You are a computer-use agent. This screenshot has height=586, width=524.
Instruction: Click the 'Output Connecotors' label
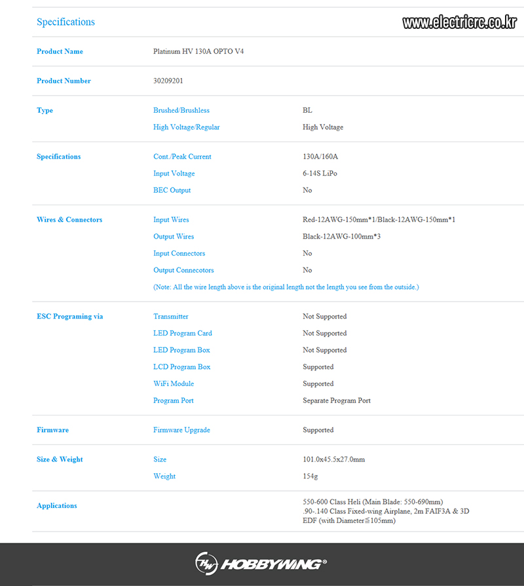tap(183, 270)
